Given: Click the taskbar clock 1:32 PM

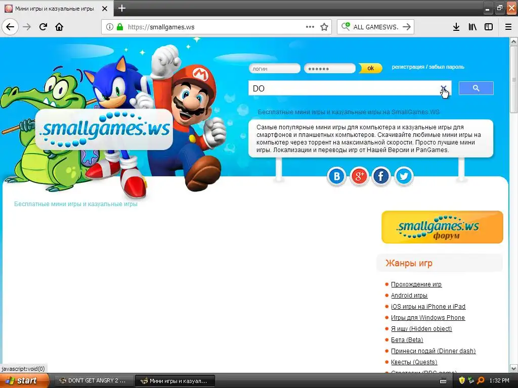Looking at the screenshot, I should [x=499, y=380].
